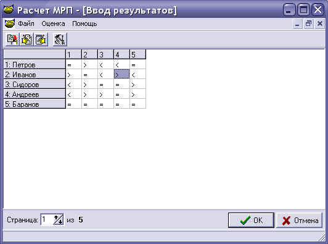The image size is (328, 244).
Task: Select Андреев row cell in column 1
Action: (73, 94)
